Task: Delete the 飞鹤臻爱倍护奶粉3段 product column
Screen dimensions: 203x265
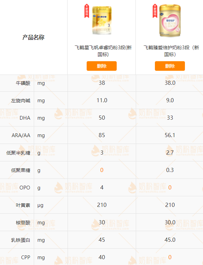Action: pos(170,66)
